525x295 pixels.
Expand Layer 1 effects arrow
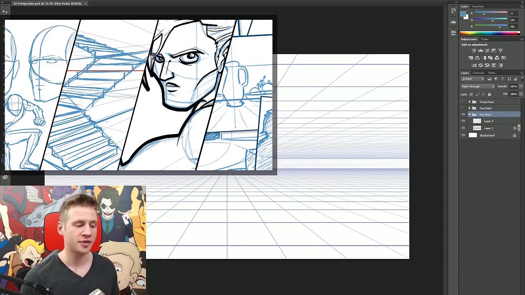519,128
